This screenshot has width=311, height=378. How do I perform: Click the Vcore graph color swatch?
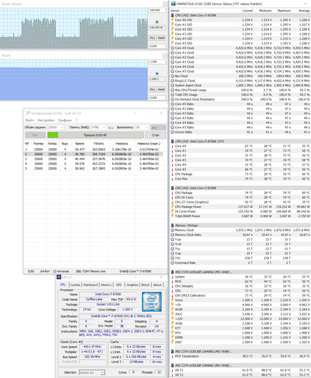point(157,73)
